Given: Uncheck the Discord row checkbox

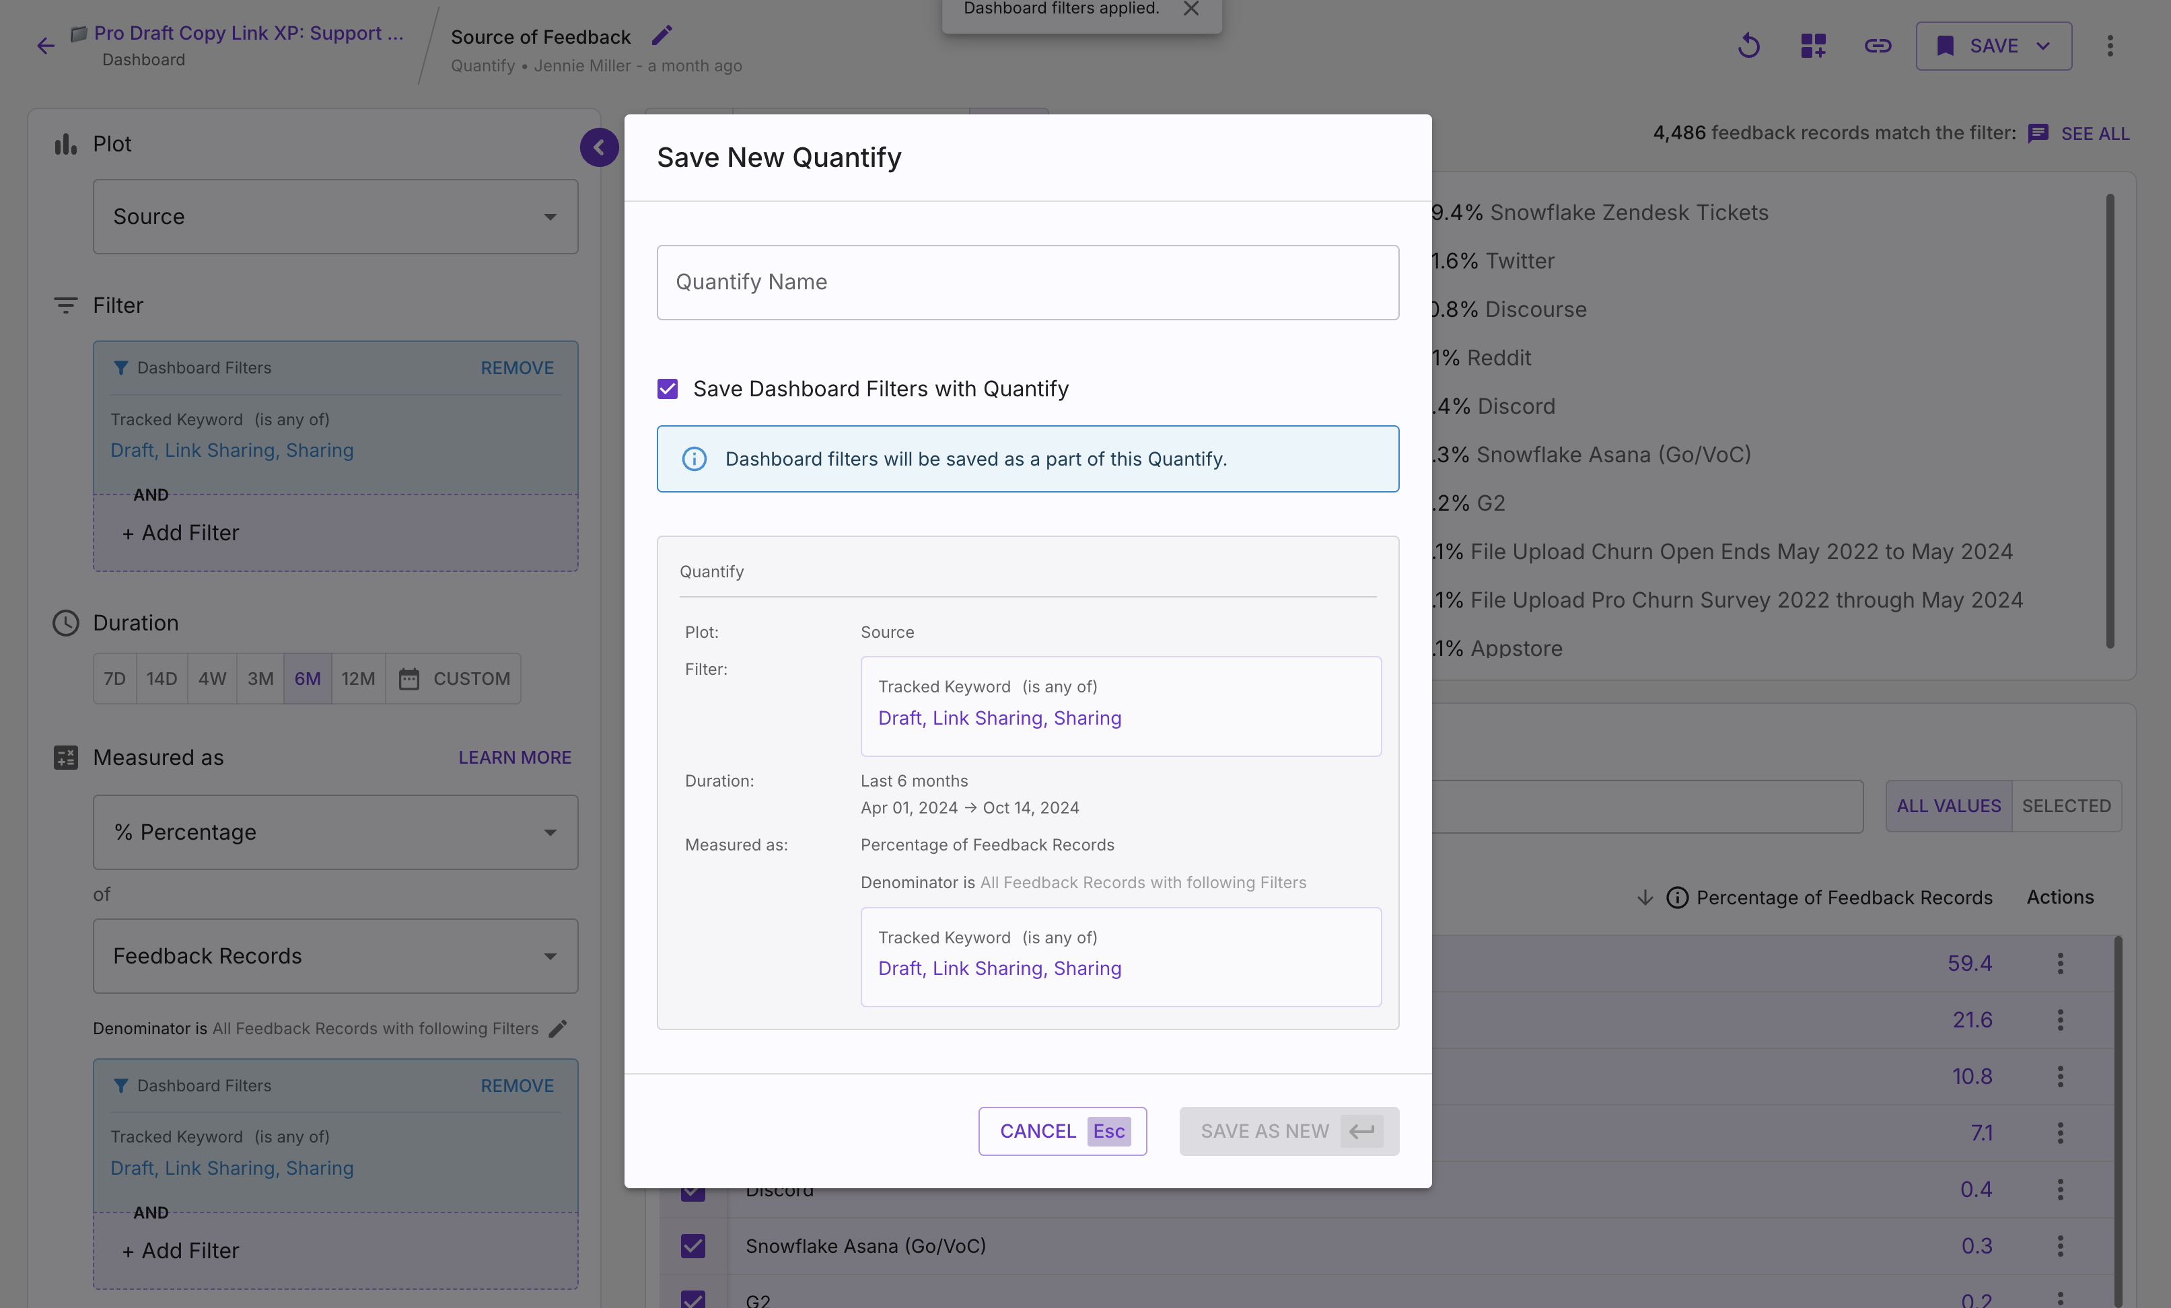Looking at the screenshot, I should point(692,1194).
